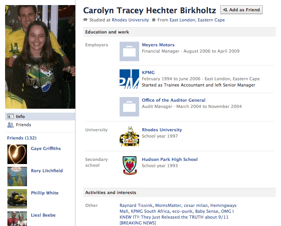
Task: Open Rory Litchfield profile link
Action: 47,171
